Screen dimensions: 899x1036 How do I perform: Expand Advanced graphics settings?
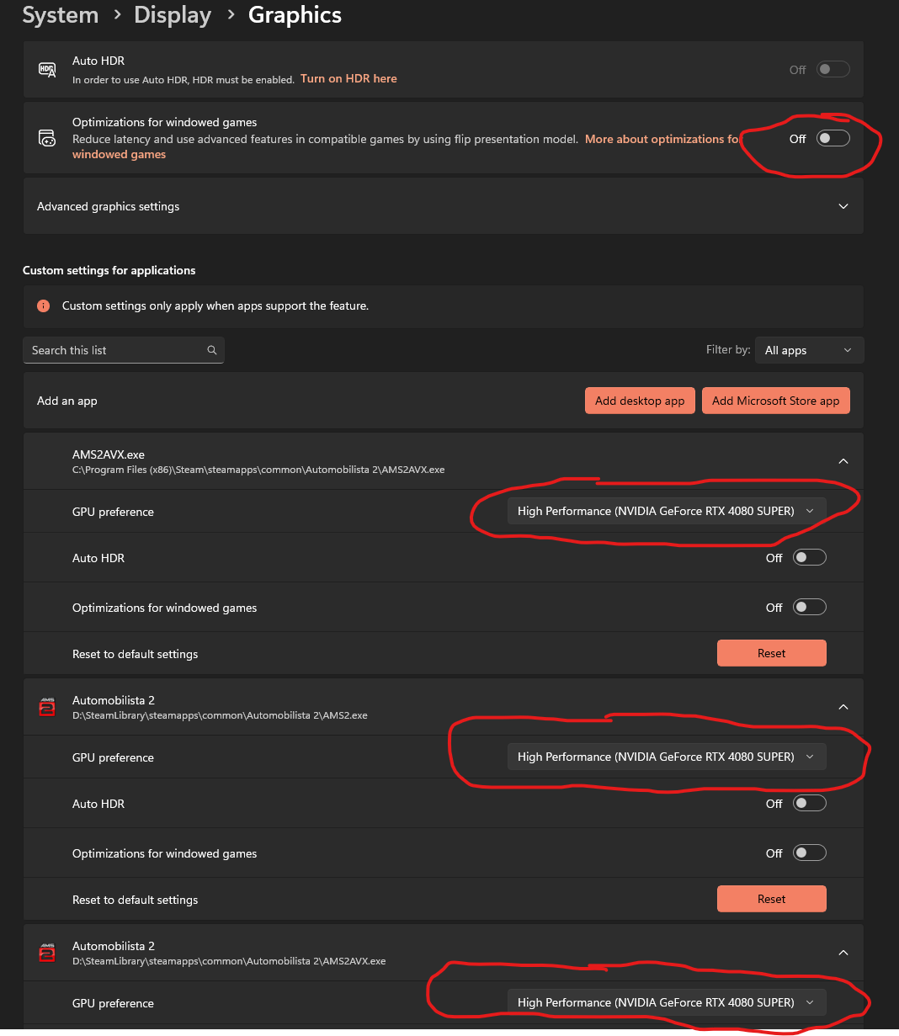843,206
